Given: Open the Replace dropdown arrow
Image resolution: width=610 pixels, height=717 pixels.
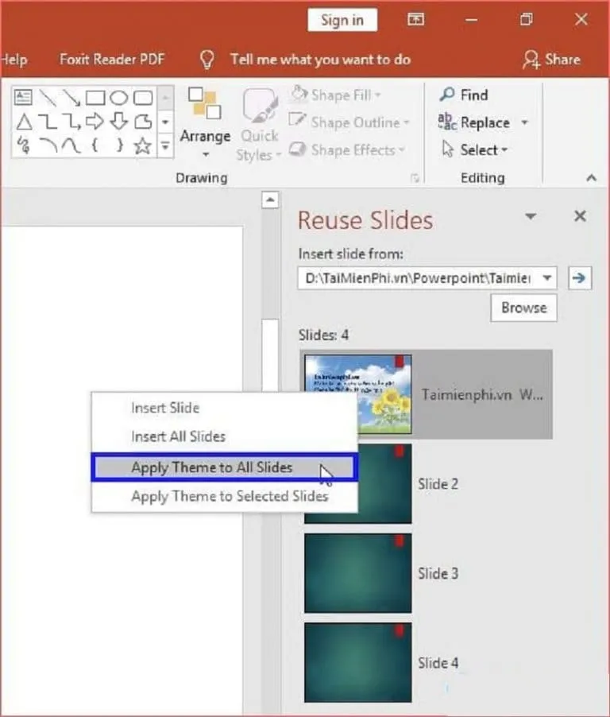Looking at the screenshot, I should [524, 122].
